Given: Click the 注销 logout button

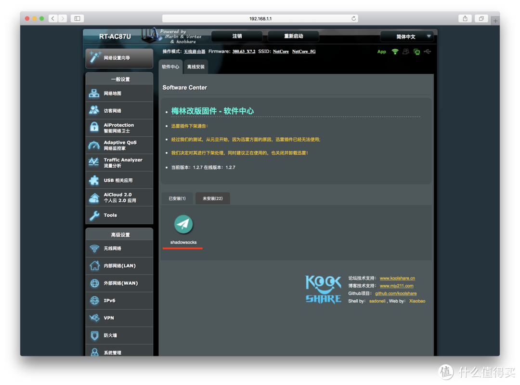Looking at the screenshot, I should point(237,36).
